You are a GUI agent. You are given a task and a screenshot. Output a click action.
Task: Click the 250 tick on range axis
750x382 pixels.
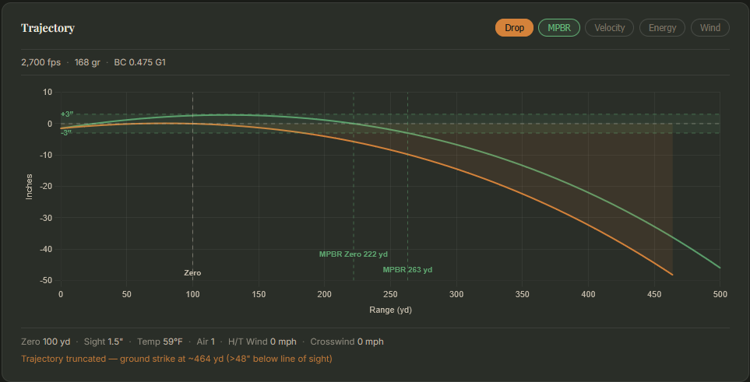[x=390, y=295]
